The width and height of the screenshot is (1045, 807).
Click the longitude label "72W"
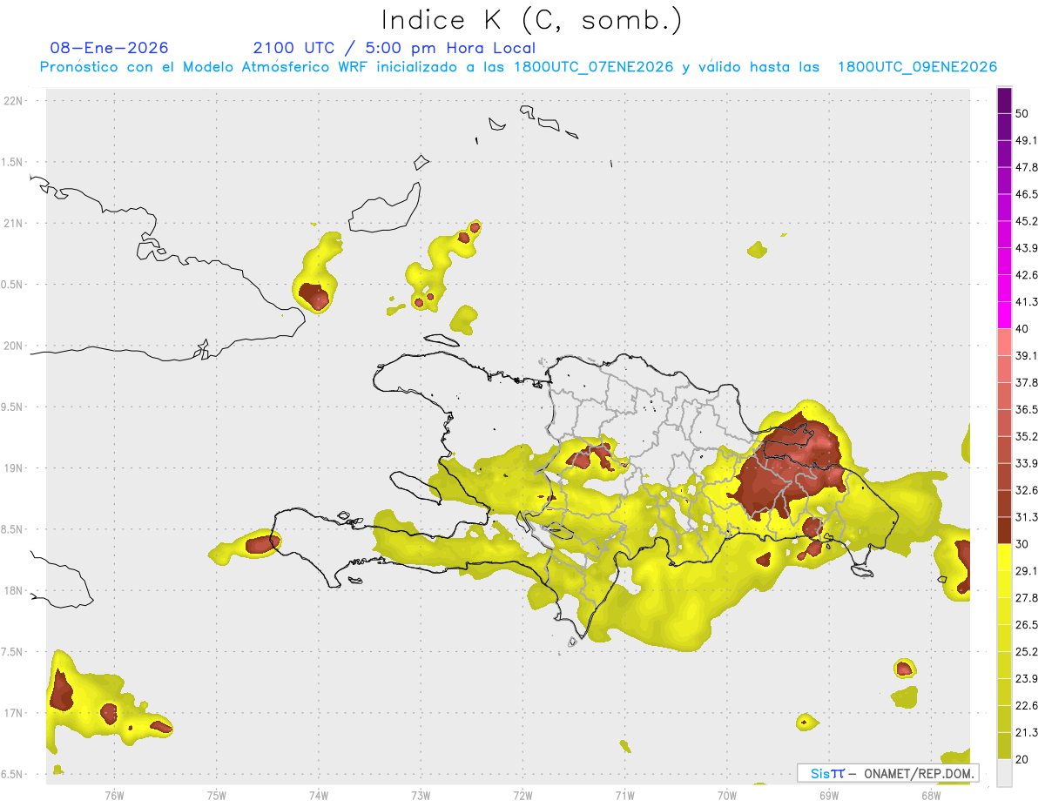pos(522,796)
